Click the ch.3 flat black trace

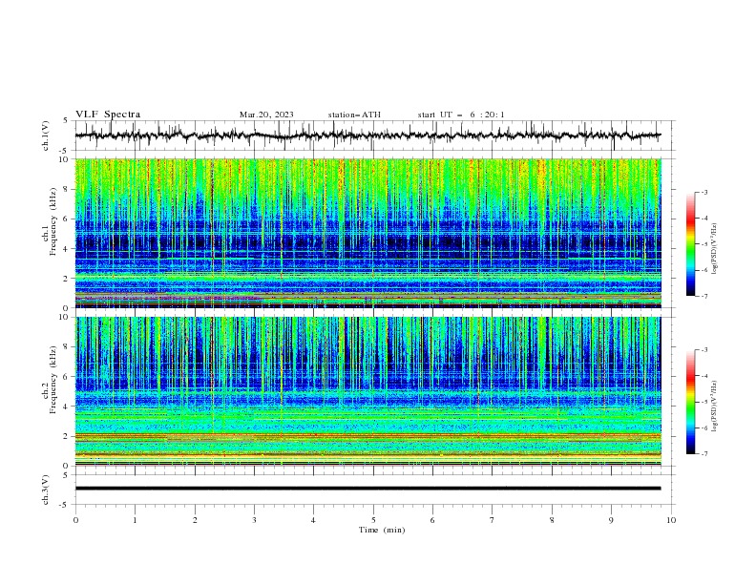coord(367,489)
